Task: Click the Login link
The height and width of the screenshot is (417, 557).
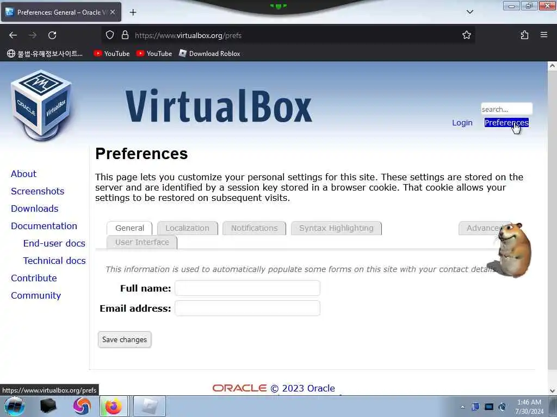Action: [462, 123]
